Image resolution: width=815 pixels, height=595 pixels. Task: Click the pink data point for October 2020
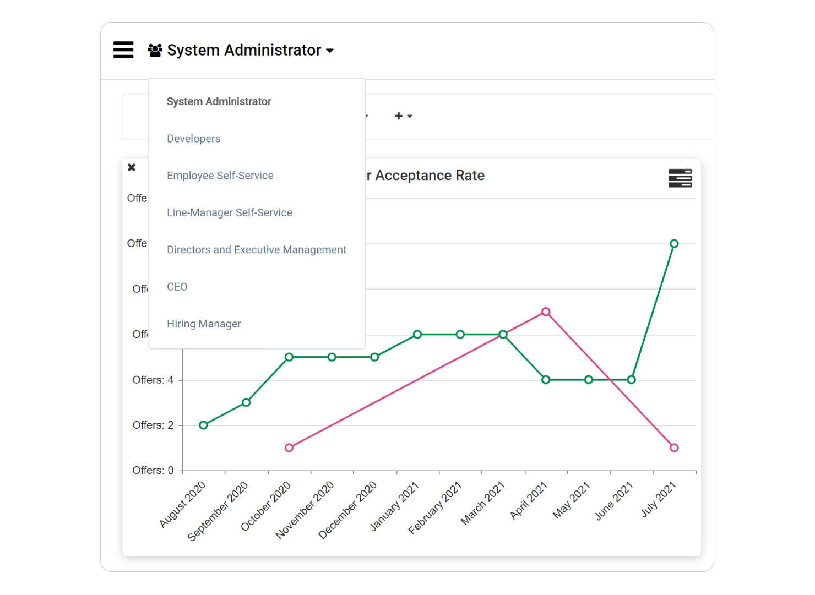(x=289, y=447)
